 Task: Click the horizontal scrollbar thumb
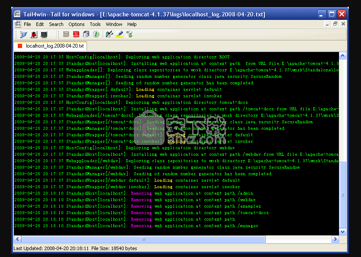pyautogui.click(x=143, y=239)
